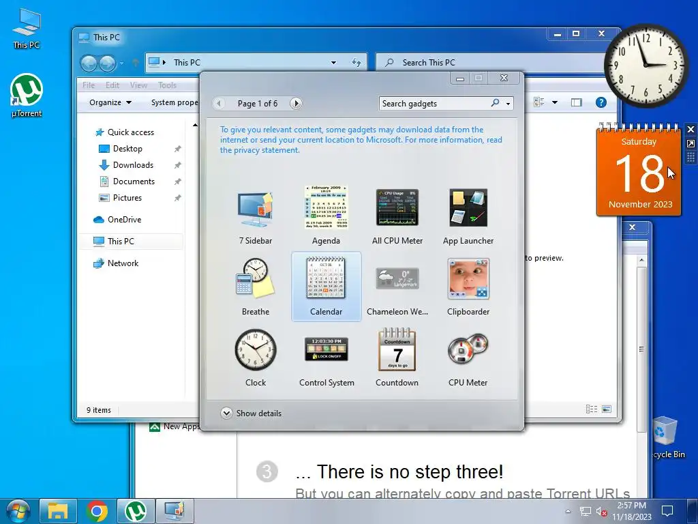
Task: Select Quick access in navigation pane
Action: [x=130, y=132]
